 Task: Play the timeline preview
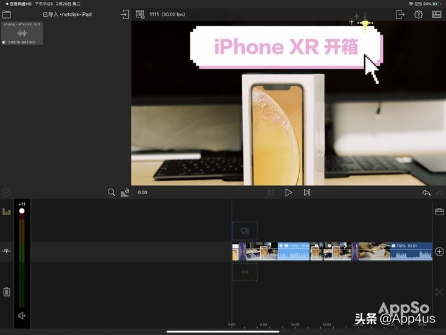(289, 192)
